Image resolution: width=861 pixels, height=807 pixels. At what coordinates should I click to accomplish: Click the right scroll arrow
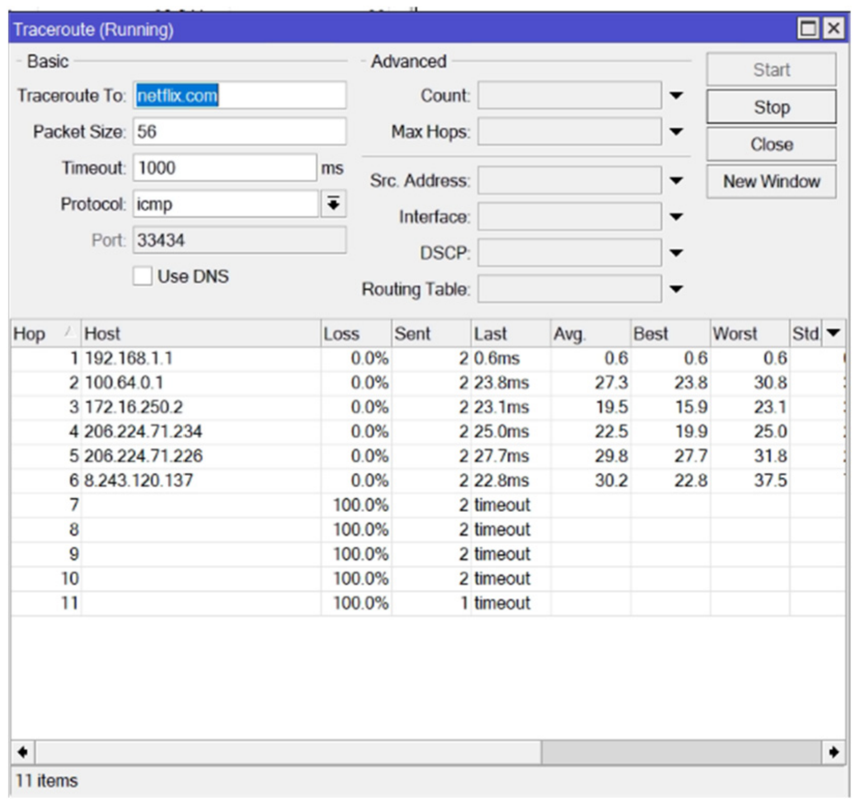coord(833,752)
